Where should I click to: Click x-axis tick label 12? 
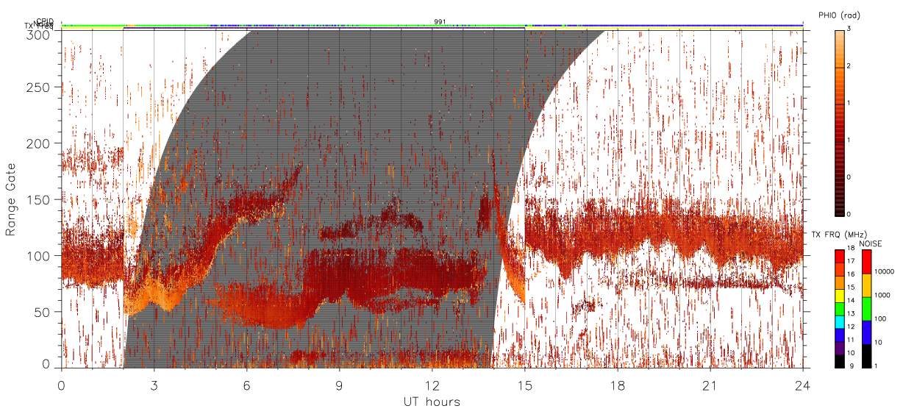click(432, 385)
